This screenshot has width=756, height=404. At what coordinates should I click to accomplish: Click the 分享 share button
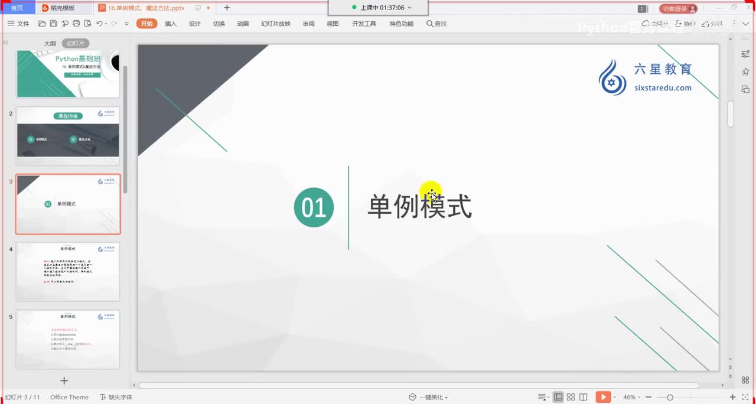(x=711, y=24)
